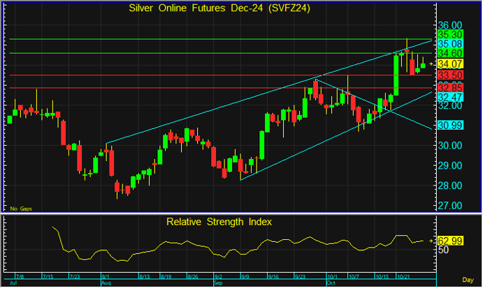Click the 8/26 date marker
This screenshot has width=483, height=288.
pyautogui.click(x=193, y=277)
